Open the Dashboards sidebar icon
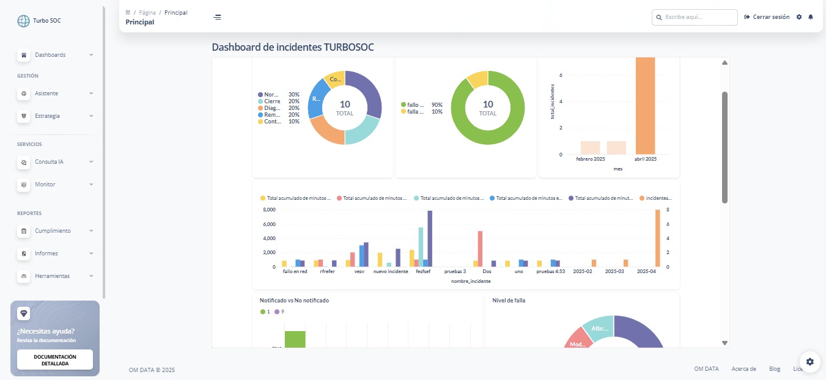The width and height of the screenshot is (826, 380). 23,55
